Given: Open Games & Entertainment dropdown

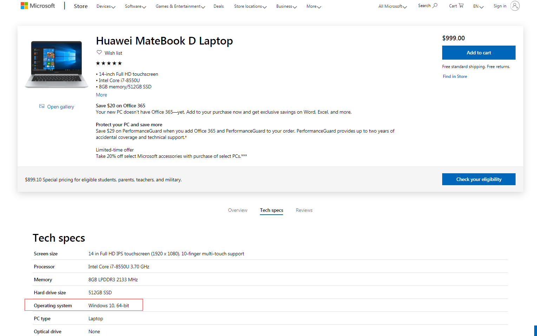Looking at the screenshot, I should [180, 6].
